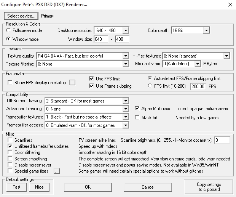Open FPS display options ellipsis button
236x197 pixels.
[72, 83]
